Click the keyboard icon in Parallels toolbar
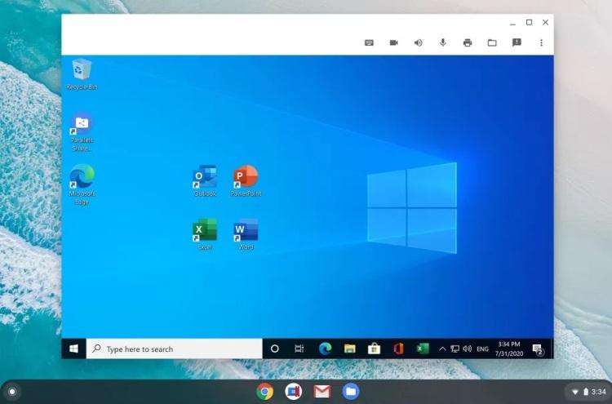 [369, 42]
